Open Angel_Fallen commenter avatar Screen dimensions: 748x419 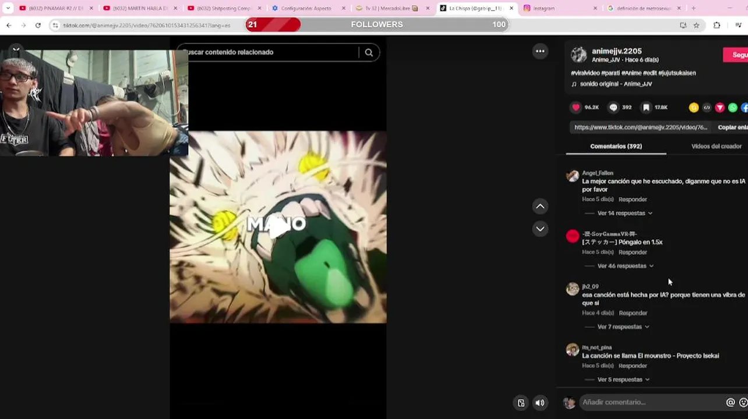(x=573, y=176)
